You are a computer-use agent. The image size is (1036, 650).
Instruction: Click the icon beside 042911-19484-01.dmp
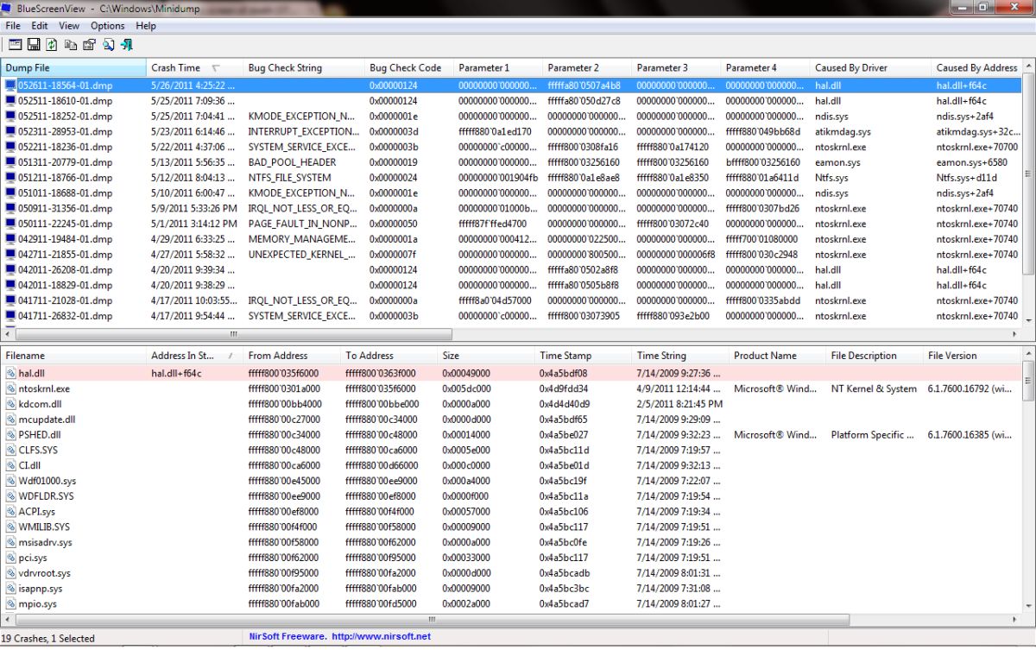pyautogui.click(x=10, y=239)
